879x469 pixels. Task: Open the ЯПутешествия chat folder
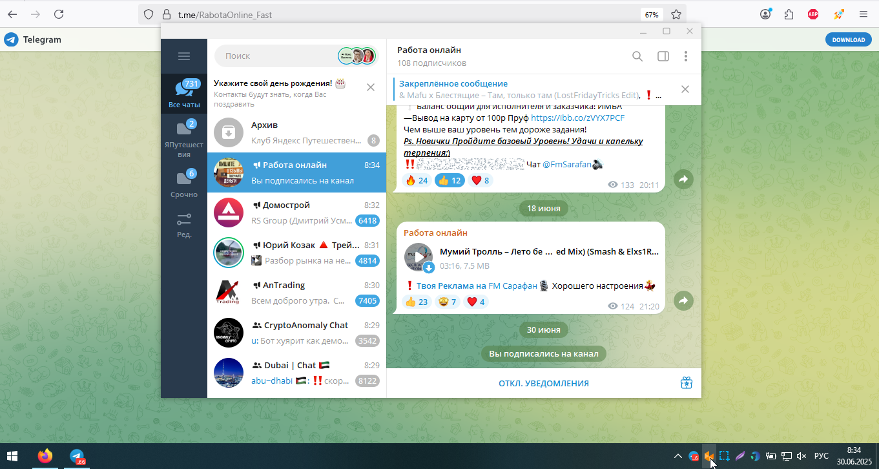click(x=184, y=139)
